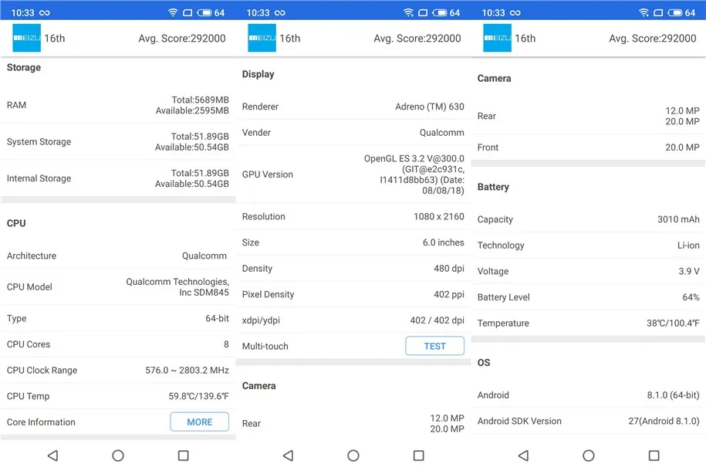Select the Battery Level 64% row
706x471 pixels.
588,297
